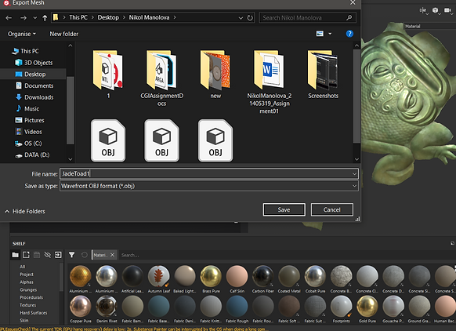This screenshot has width=456, height=331.
Task: Select the Copper Pure material
Action: click(81, 309)
